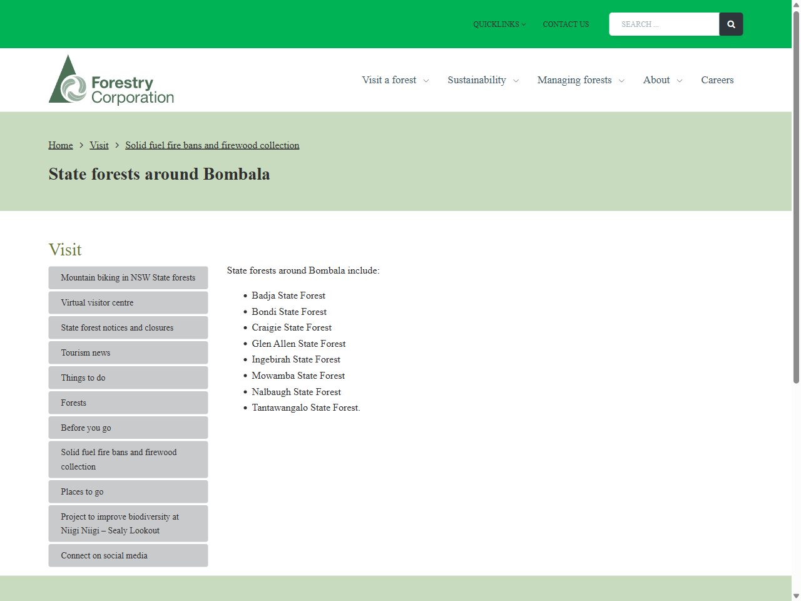Expand chevron next to Visit a forest
Screen dimensions: 801x601
click(426, 81)
